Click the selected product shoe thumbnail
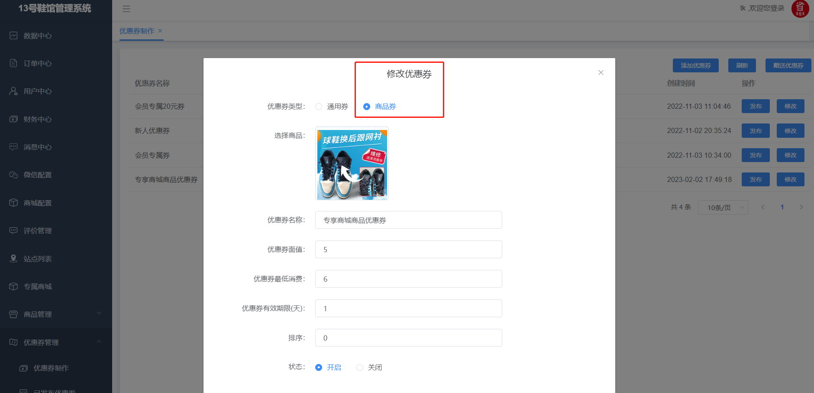The image size is (814, 393). coord(352,164)
